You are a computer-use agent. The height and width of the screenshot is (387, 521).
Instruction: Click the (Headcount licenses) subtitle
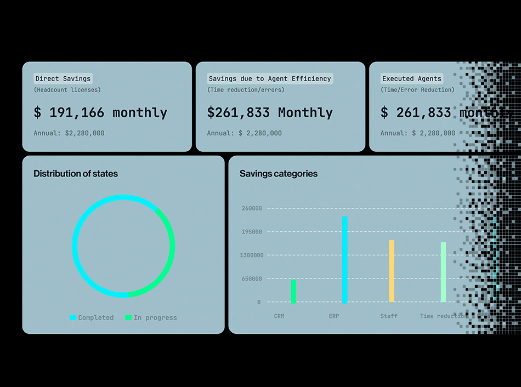(x=67, y=89)
